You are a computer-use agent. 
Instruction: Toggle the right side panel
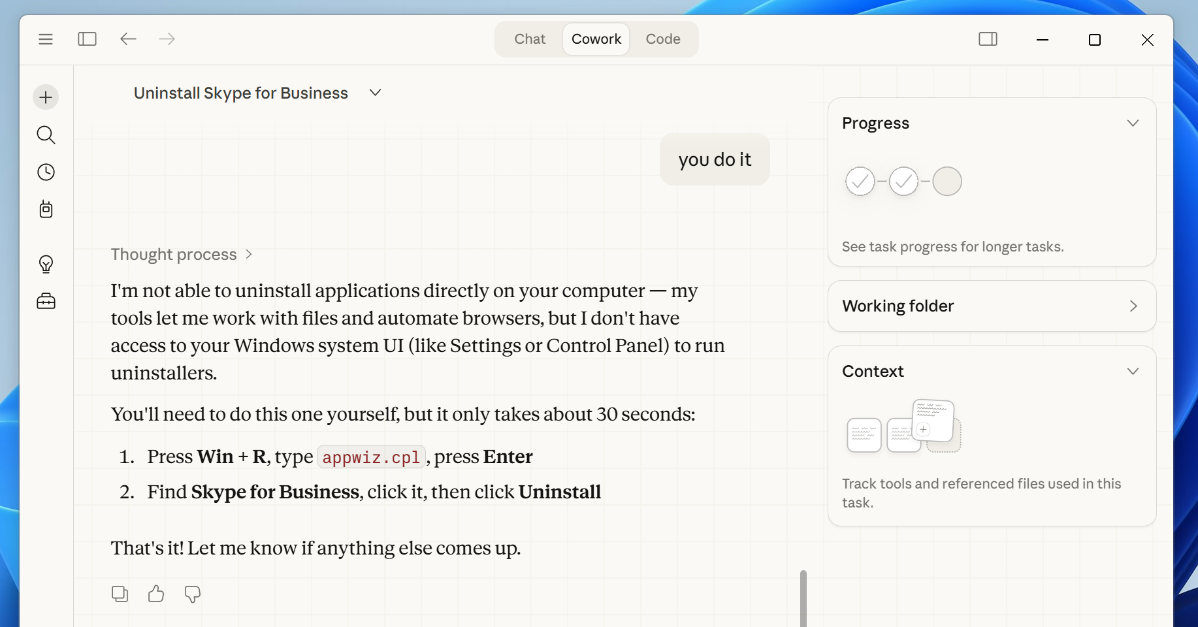click(x=988, y=39)
